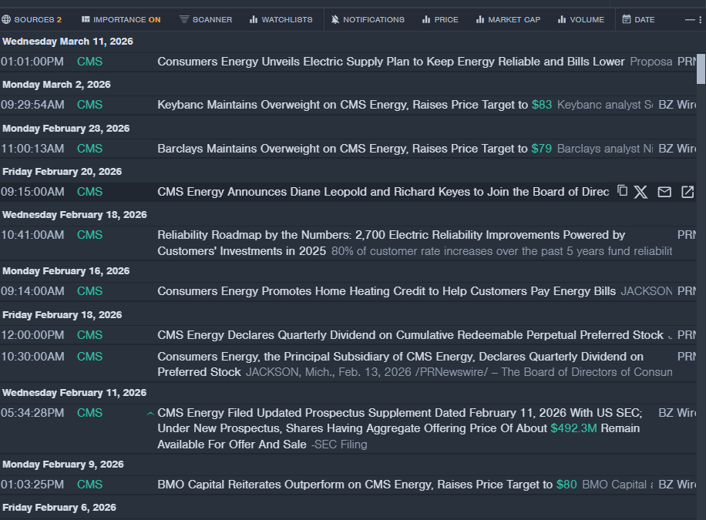Select the SCANNER filter icon

(184, 19)
